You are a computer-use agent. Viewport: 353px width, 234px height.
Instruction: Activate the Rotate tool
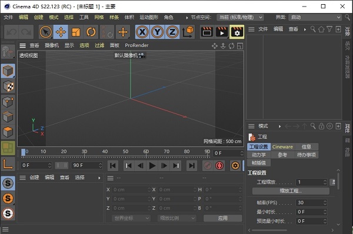pos(91,32)
